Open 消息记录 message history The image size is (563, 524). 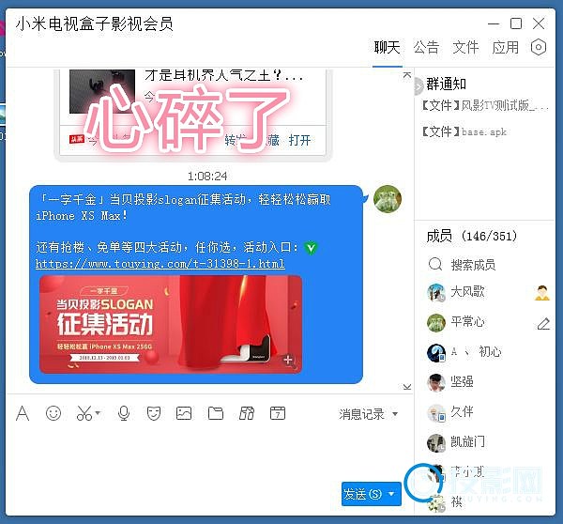pos(361,414)
